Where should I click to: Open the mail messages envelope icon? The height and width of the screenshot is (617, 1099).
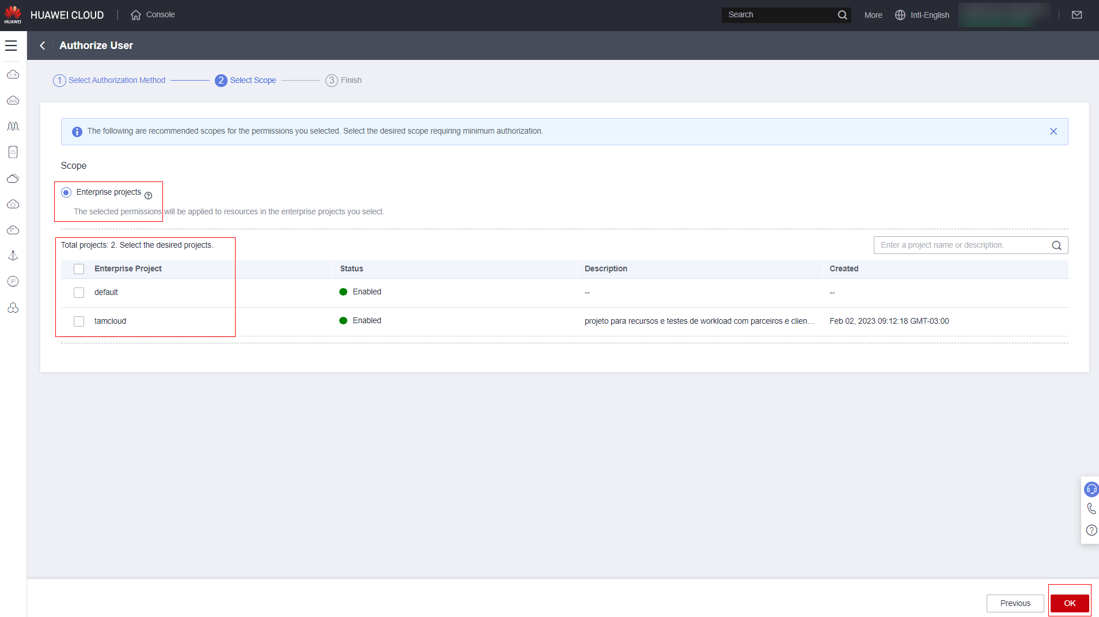[1077, 15]
